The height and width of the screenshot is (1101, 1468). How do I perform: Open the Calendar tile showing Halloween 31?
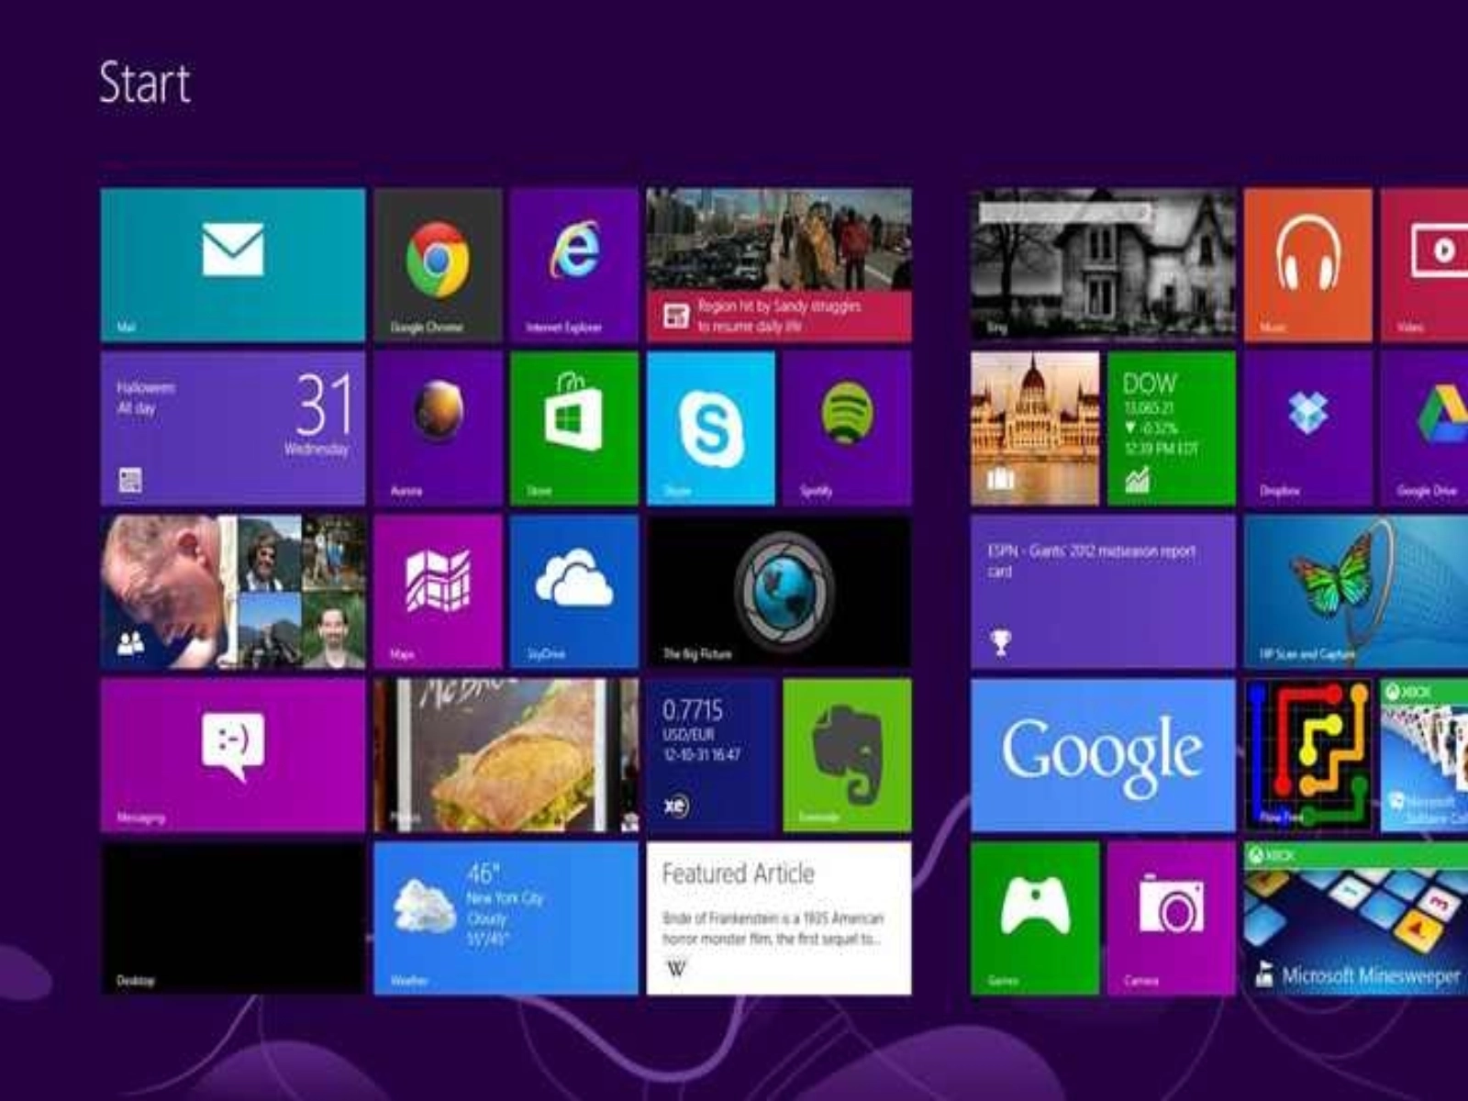click(x=232, y=428)
